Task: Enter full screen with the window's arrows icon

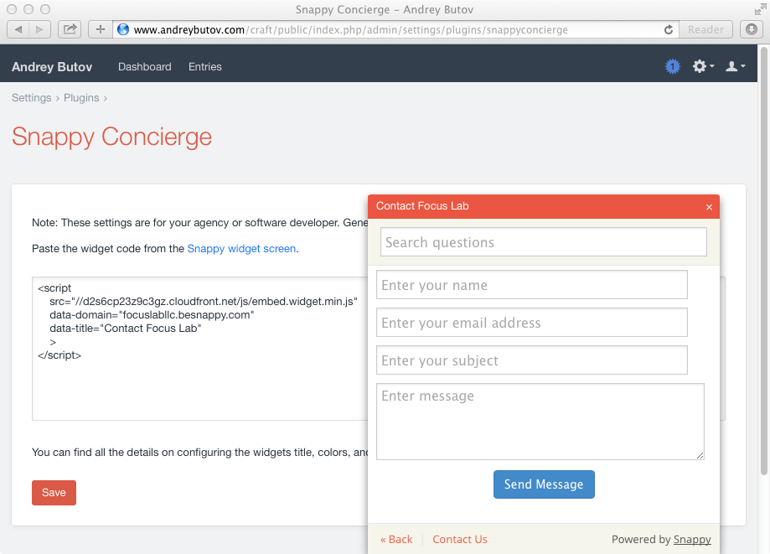Action: pos(760,9)
